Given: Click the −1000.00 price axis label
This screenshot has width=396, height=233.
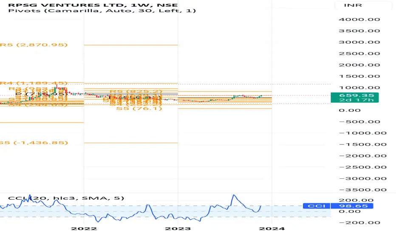Looking at the screenshot, I should click(363, 133).
